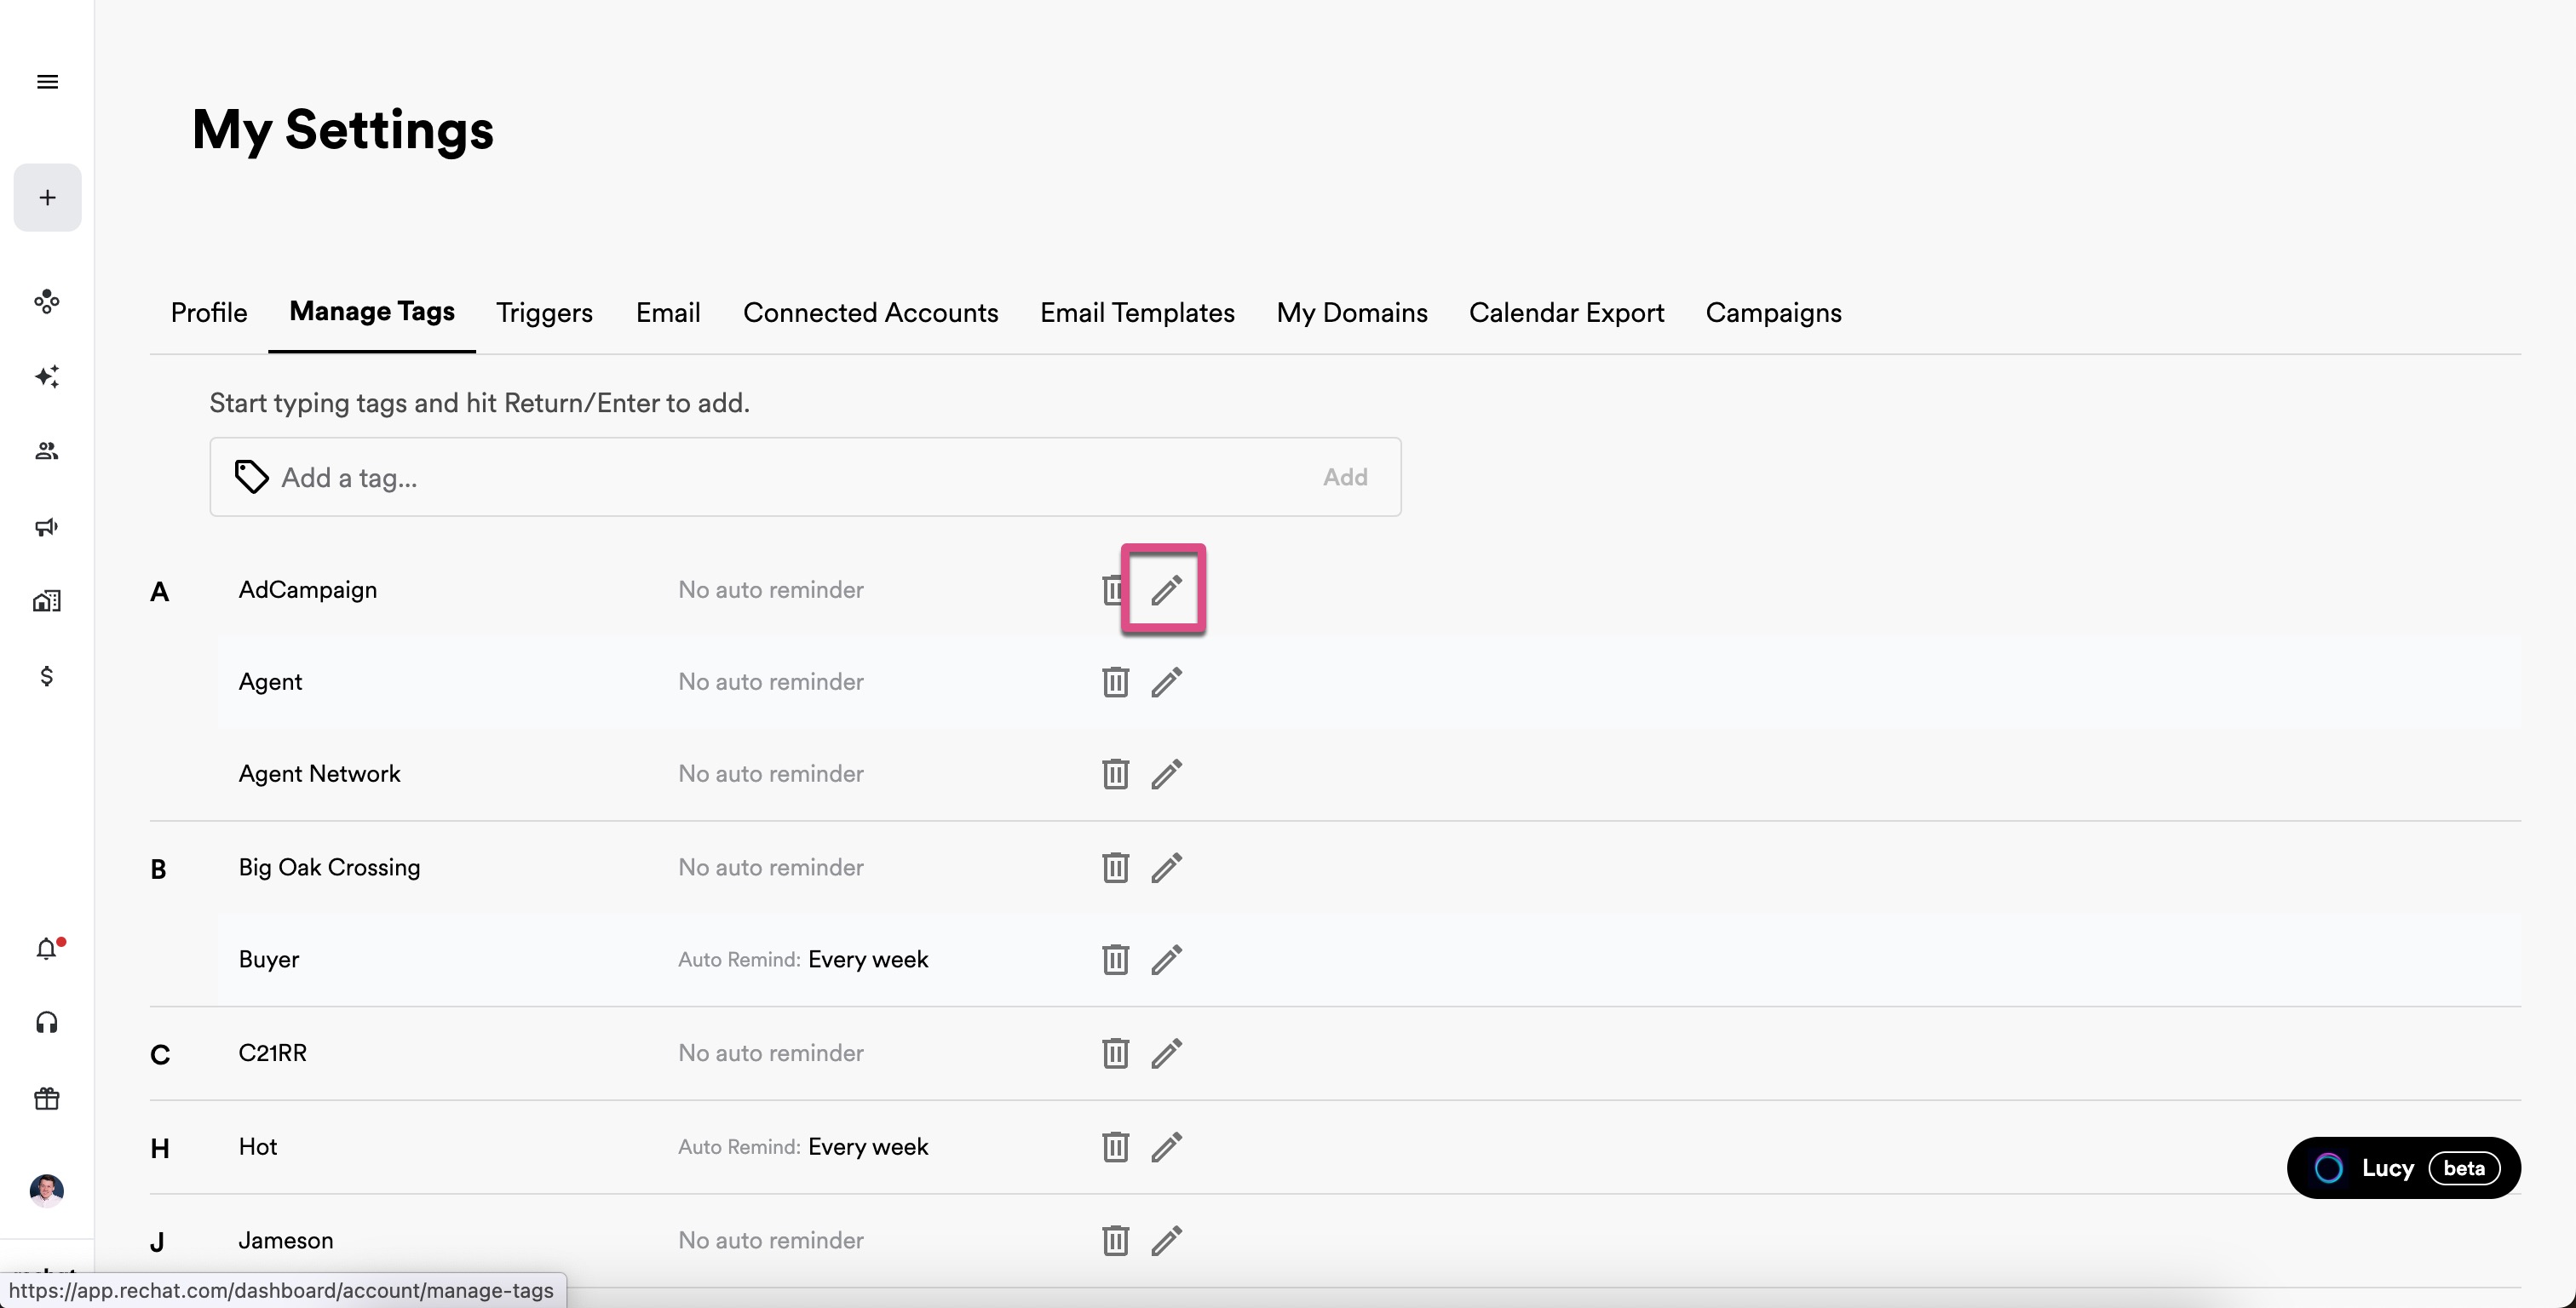Open the gift box icon in sidebar

(x=47, y=1099)
